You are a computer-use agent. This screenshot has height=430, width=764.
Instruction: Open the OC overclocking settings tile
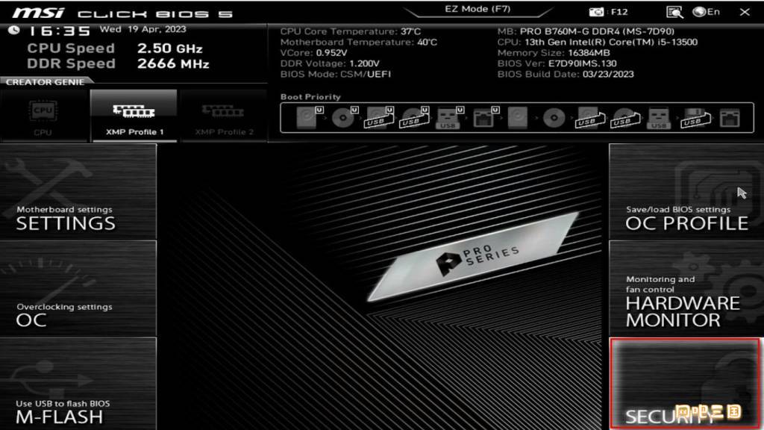(x=78, y=288)
